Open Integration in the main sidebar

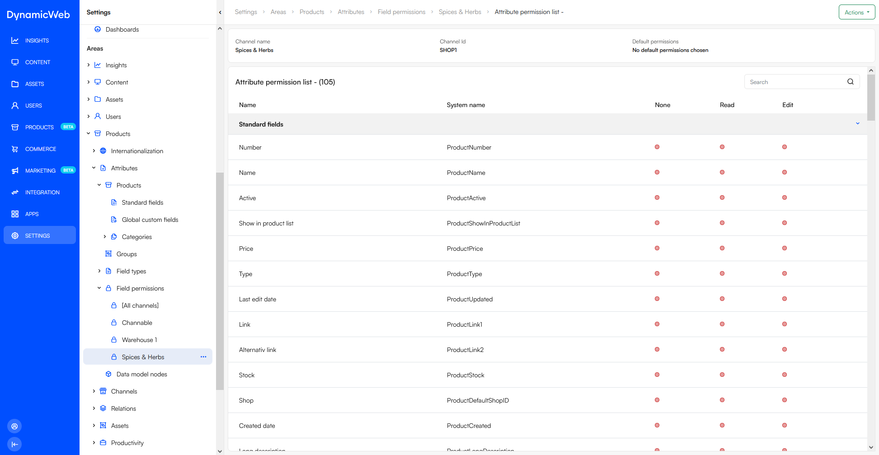point(40,192)
